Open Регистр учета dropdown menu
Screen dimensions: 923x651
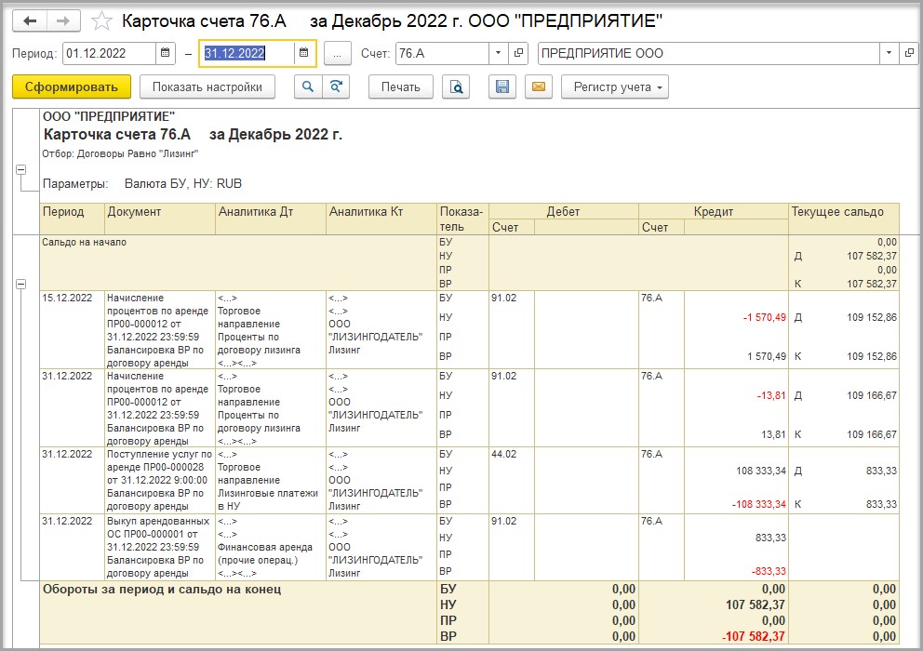tap(615, 87)
